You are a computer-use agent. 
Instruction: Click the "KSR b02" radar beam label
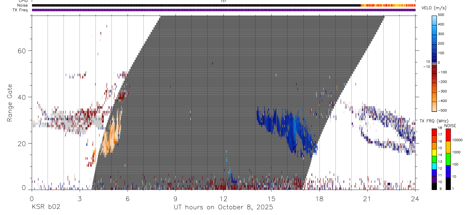[46, 207]
